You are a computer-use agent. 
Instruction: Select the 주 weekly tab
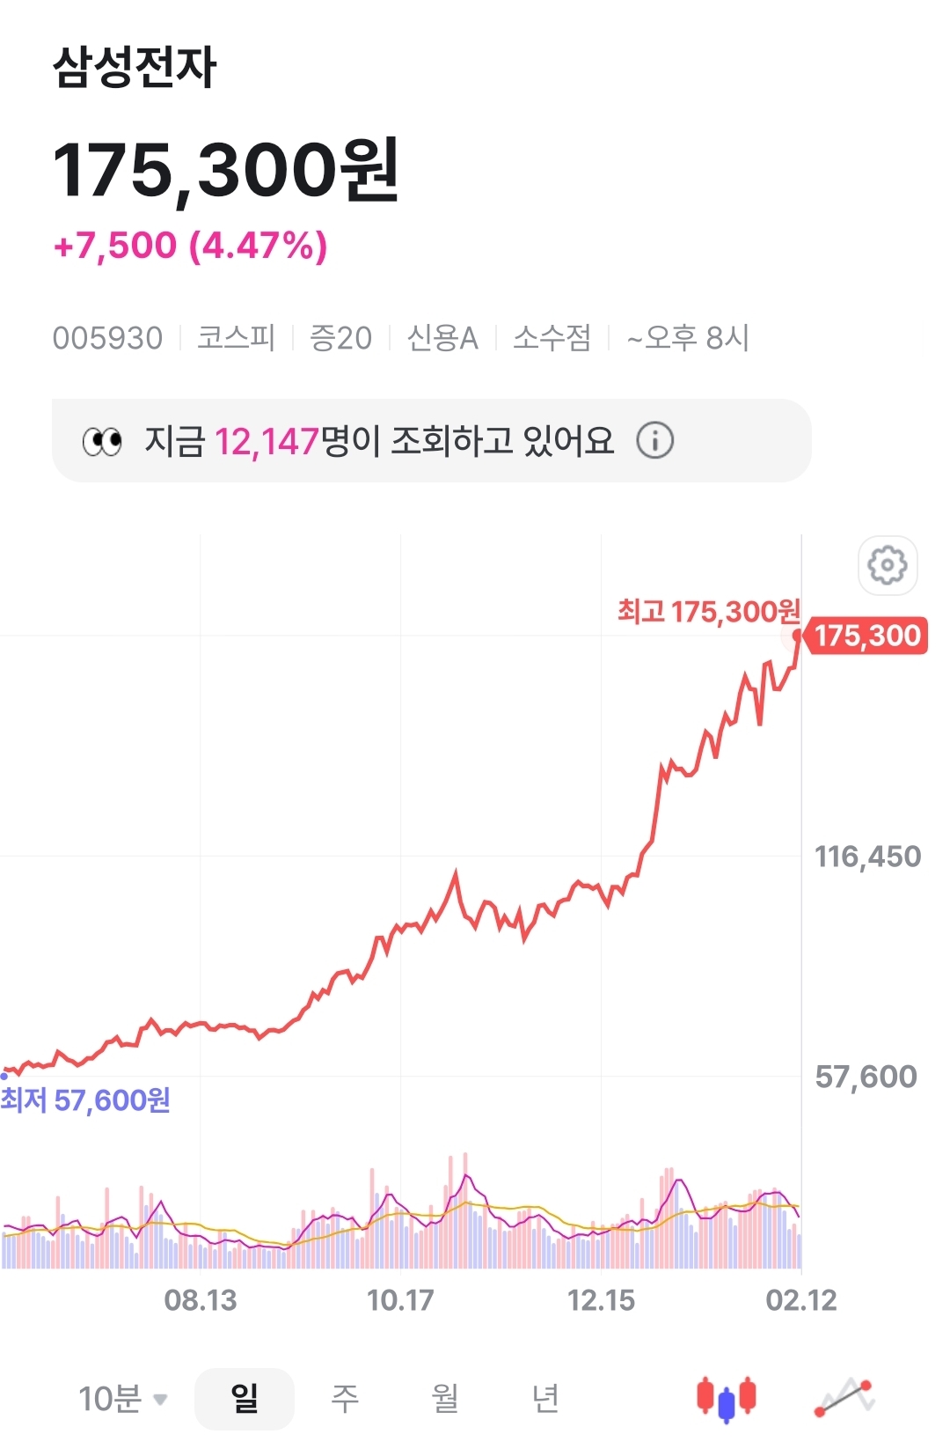coord(345,1398)
